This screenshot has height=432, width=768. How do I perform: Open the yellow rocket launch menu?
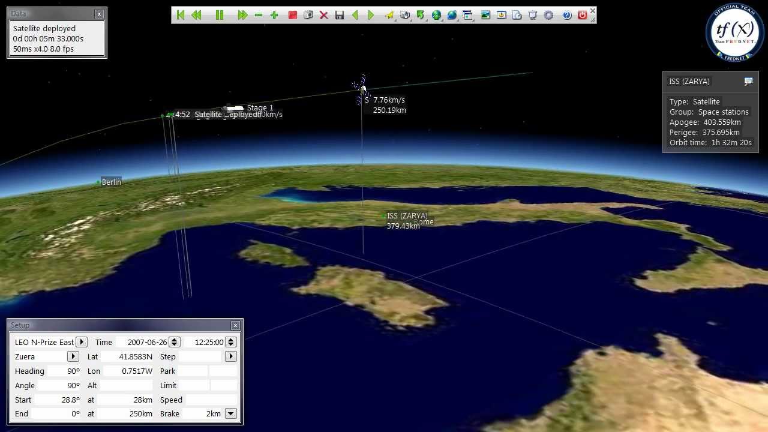[x=389, y=15]
